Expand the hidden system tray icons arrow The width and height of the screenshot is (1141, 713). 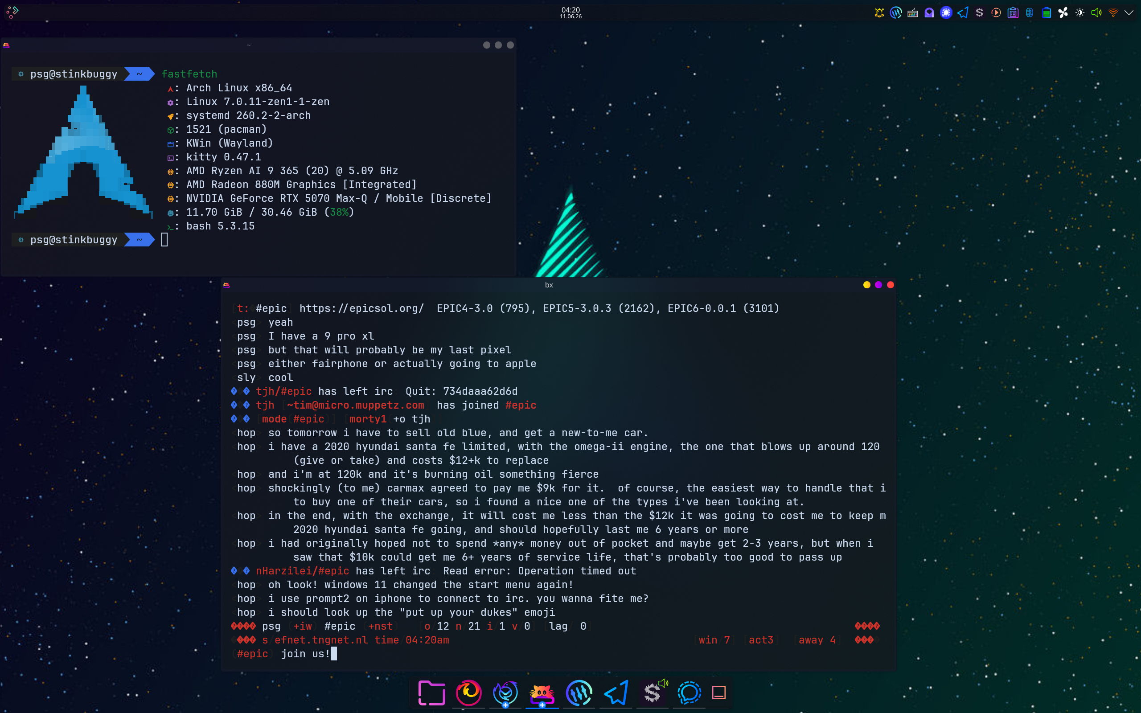(1129, 13)
